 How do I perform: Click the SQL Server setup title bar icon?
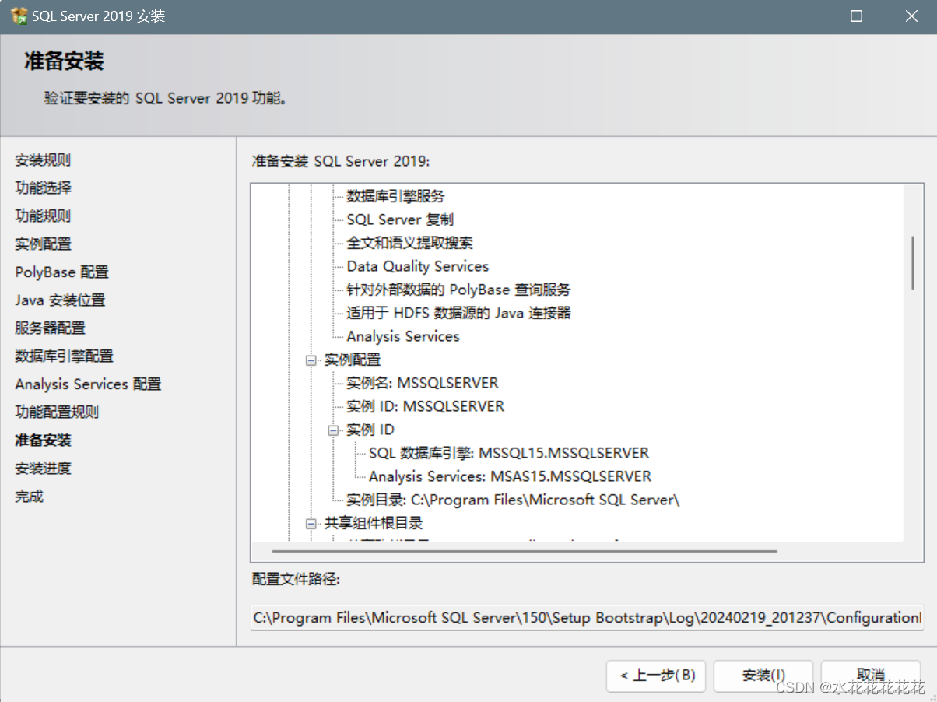click(x=19, y=16)
